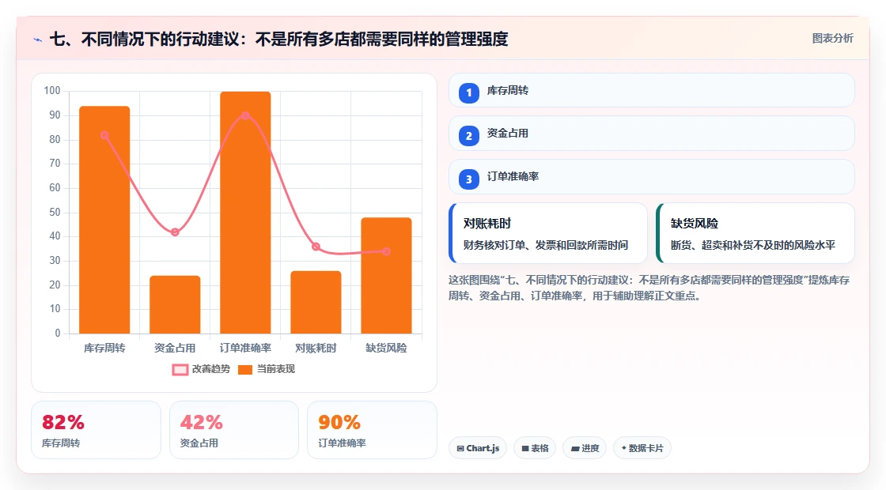Click the 资金占用 x-axis label
The image size is (886, 490).
pyautogui.click(x=175, y=349)
